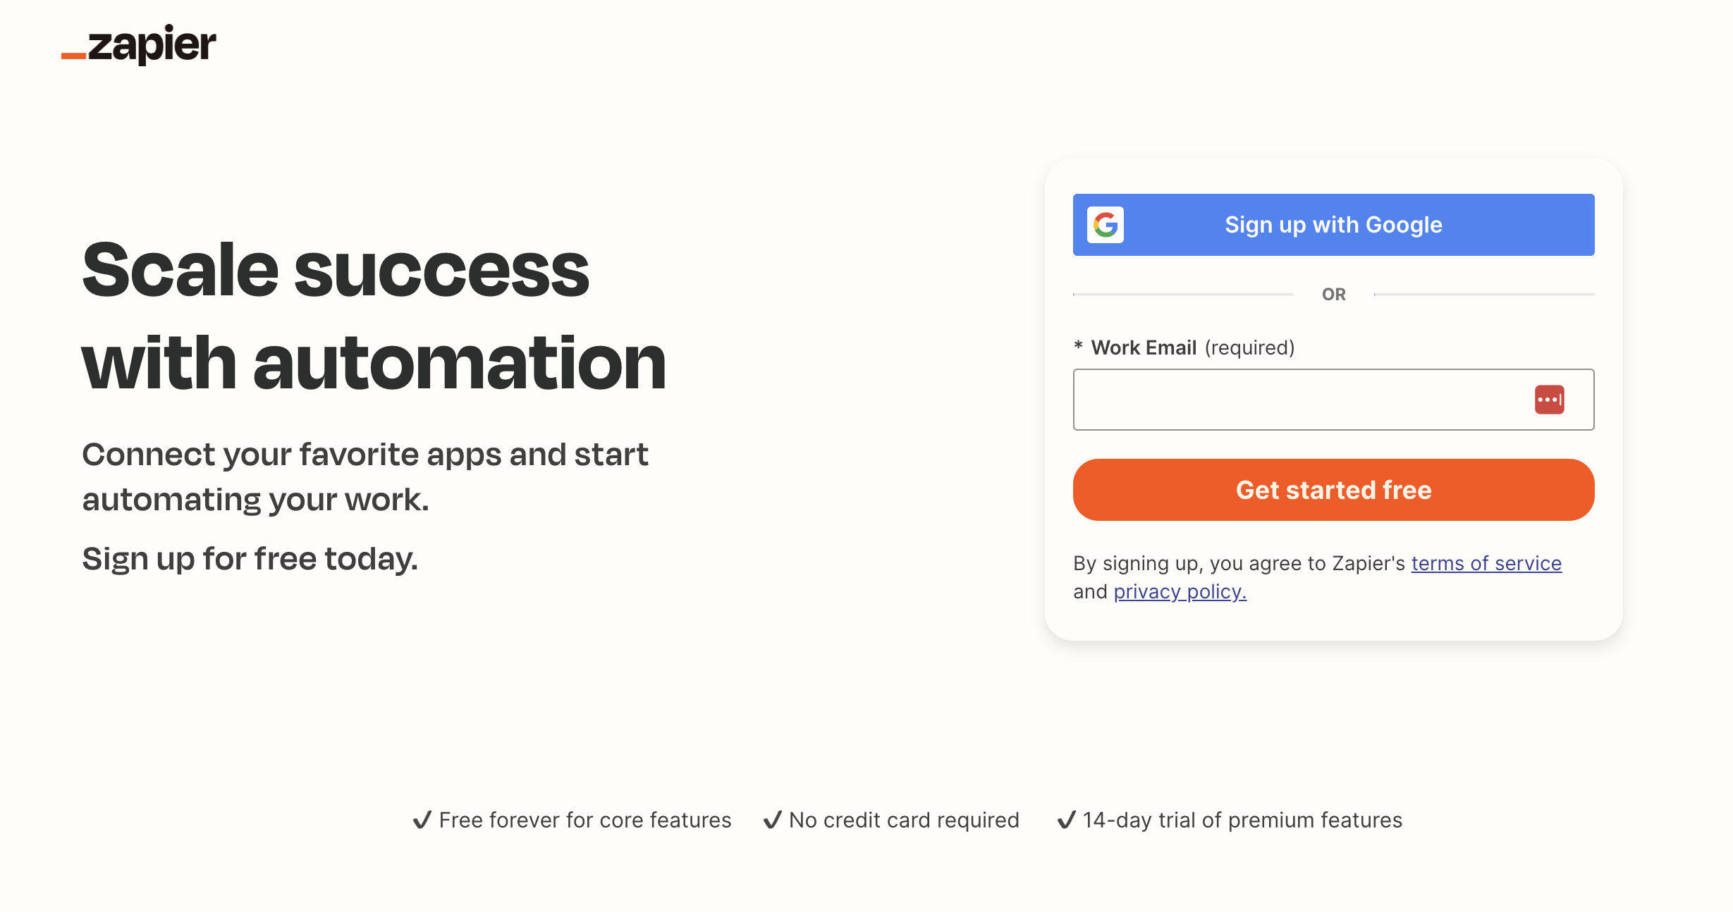Click "No credit card required" text

(904, 820)
